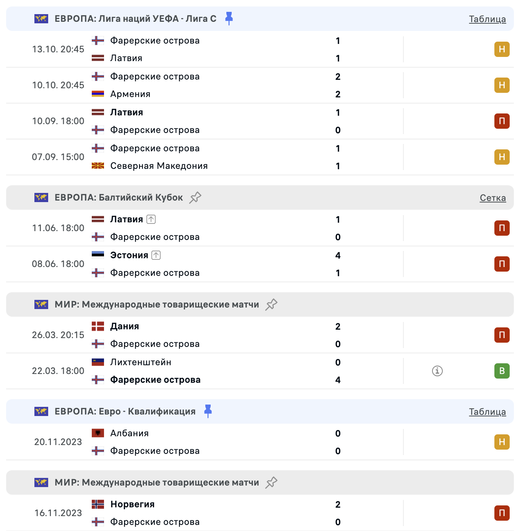Open Сетка bracket link for Baltic Cup
Image resolution: width=520 pixels, height=531 pixels.
492,198
